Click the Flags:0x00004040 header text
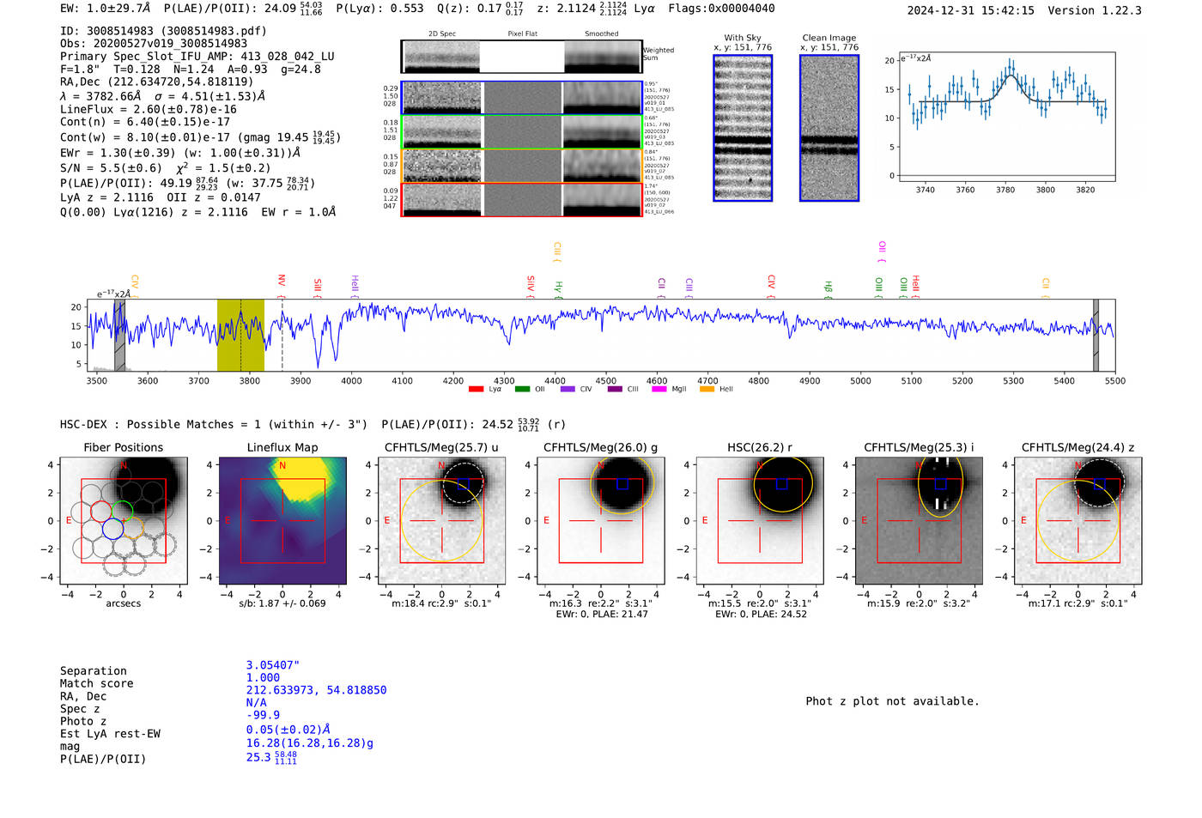 pyautogui.click(x=721, y=9)
